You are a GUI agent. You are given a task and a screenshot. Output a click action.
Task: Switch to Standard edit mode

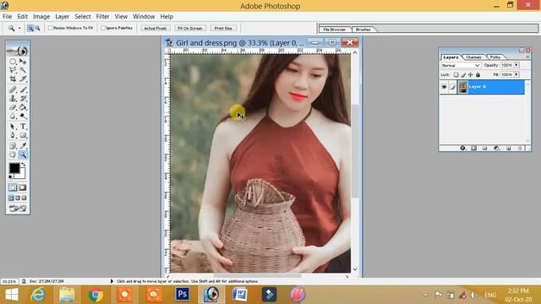point(13,187)
